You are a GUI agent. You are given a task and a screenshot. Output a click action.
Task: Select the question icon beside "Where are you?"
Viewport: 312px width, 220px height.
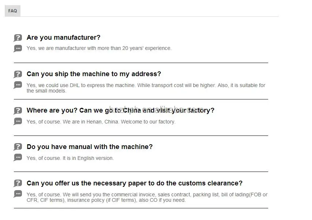(x=18, y=110)
